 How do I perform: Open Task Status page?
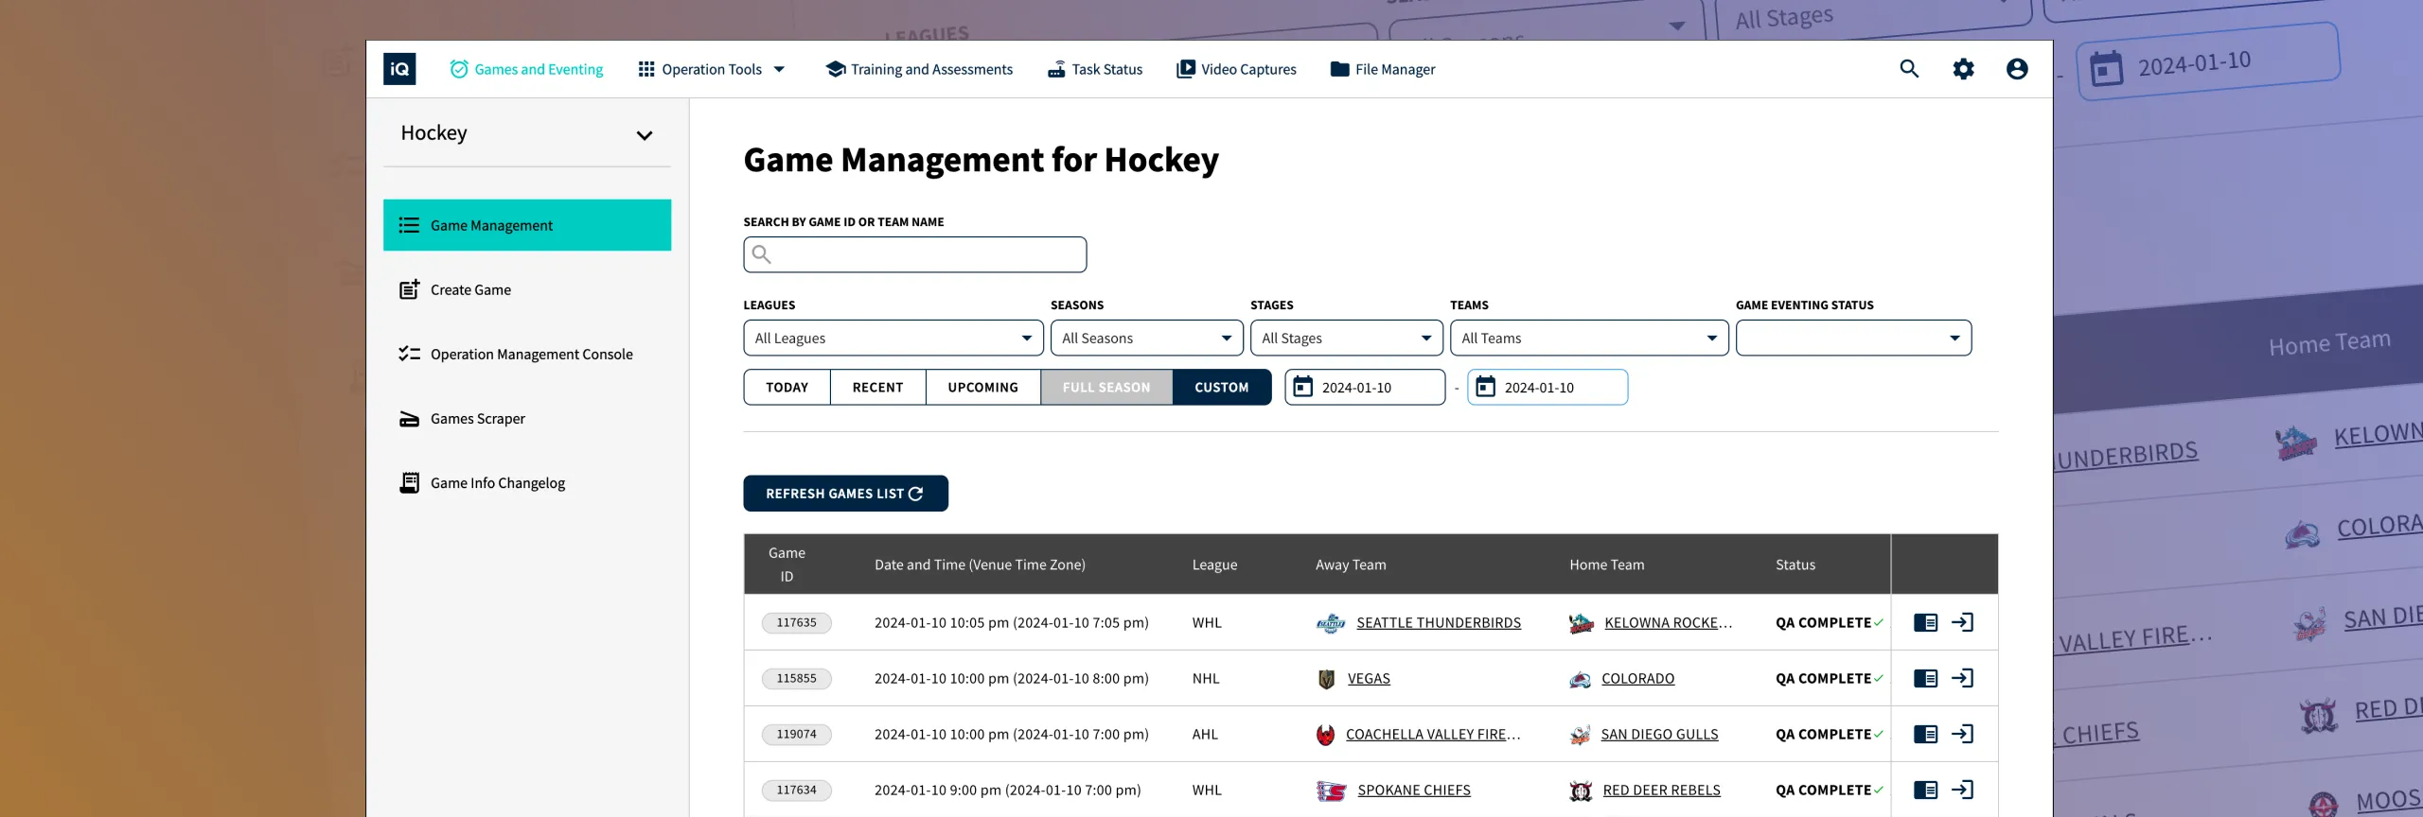tap(1095, 69)
